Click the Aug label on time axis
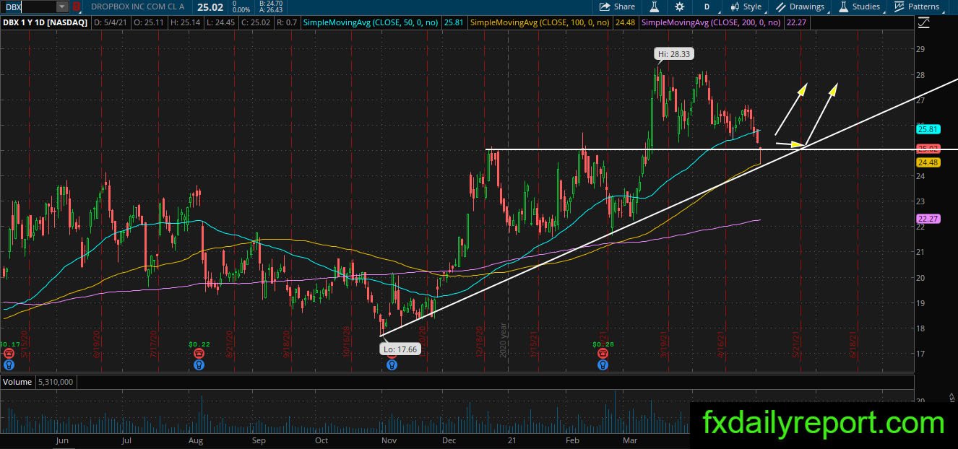The width and height of the screenshot is (958, 449). click(x=195, y=440)
